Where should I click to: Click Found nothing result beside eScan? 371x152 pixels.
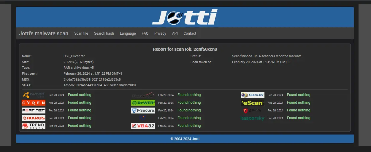point(299,103)
